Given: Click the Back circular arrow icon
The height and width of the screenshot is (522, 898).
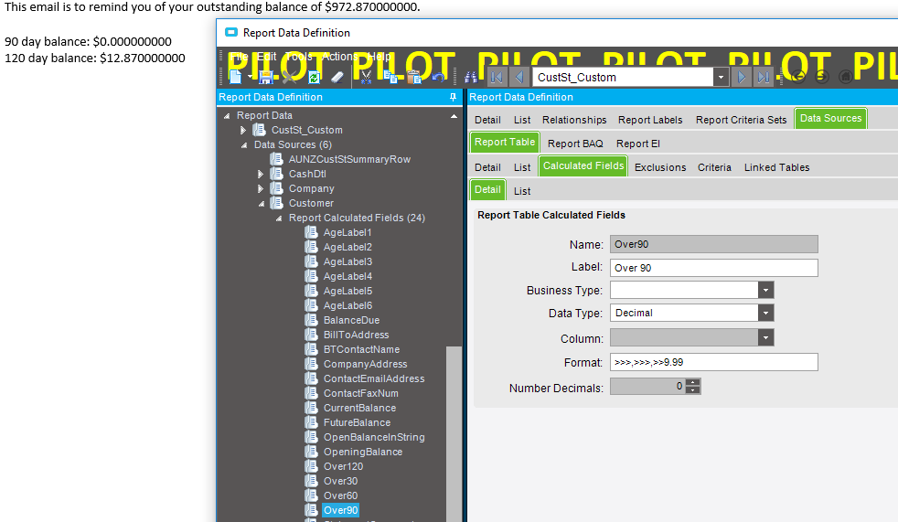Looking at the screenshot, I should coord(797,77).
